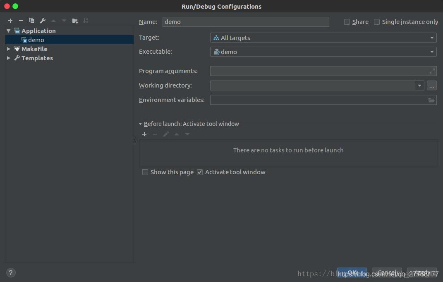Expand the Makefile tree node
Screen dimensions: 443x282
[x=8, y=49]
